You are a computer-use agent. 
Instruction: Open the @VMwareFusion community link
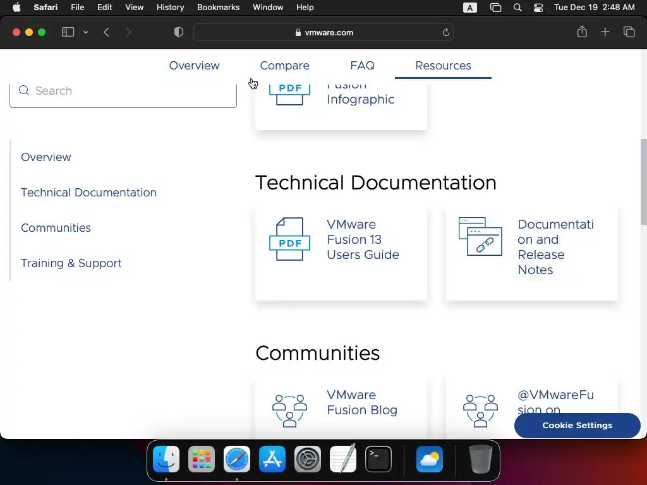point(555,402)
